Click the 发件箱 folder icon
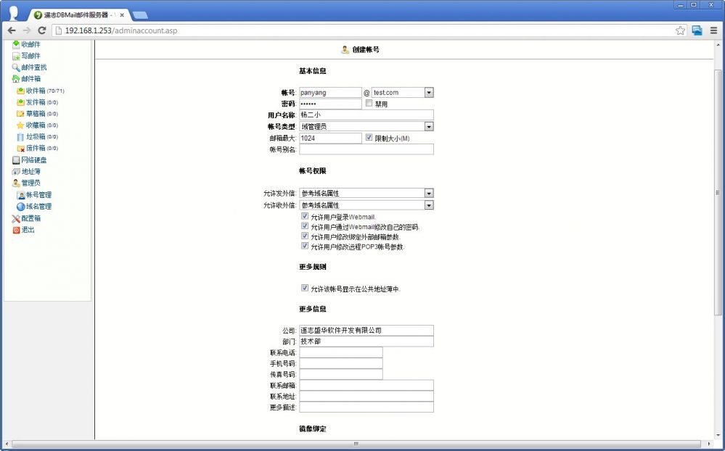The width and height of the screenshot is (725, 451). point(20,102)
